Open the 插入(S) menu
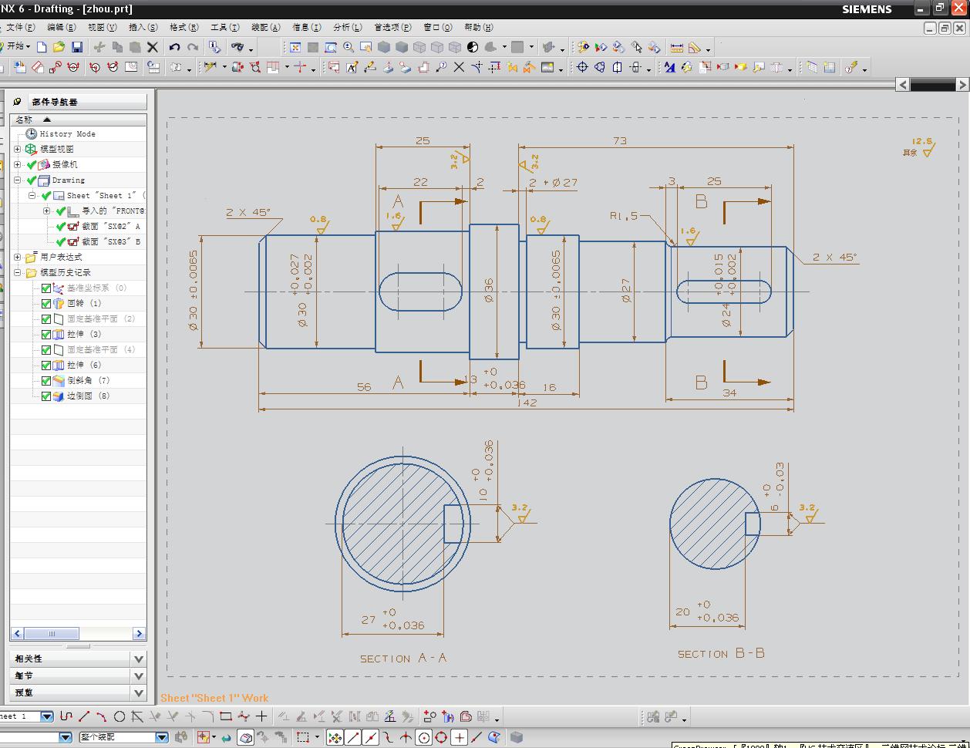Image resolution: width=970 pixels, height=748 pixels. tap(143, 27)
